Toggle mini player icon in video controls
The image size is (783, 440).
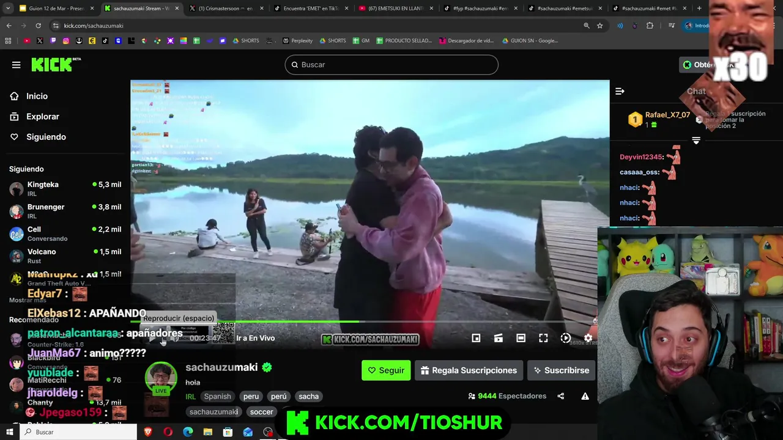point(476,338)
